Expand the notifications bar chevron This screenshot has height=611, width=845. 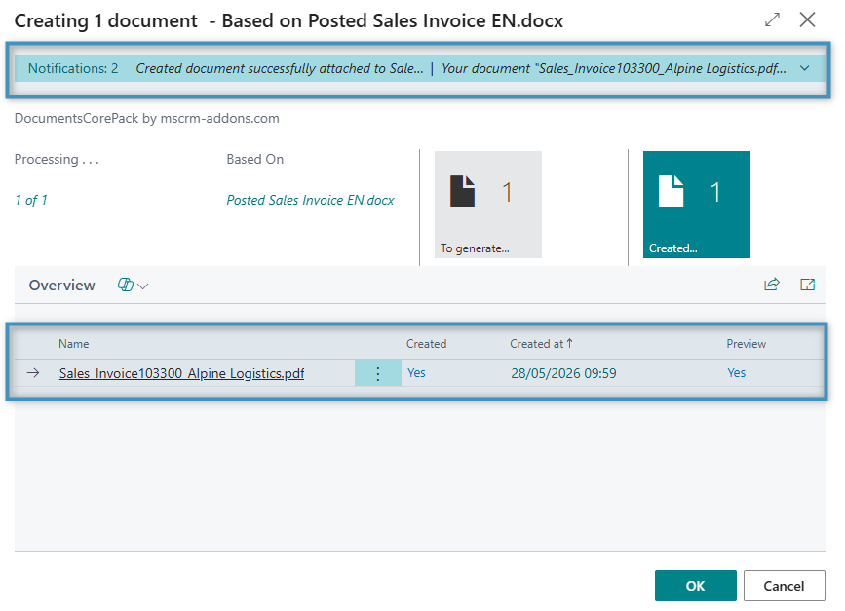pyautogui.click(x=805, y=68)
